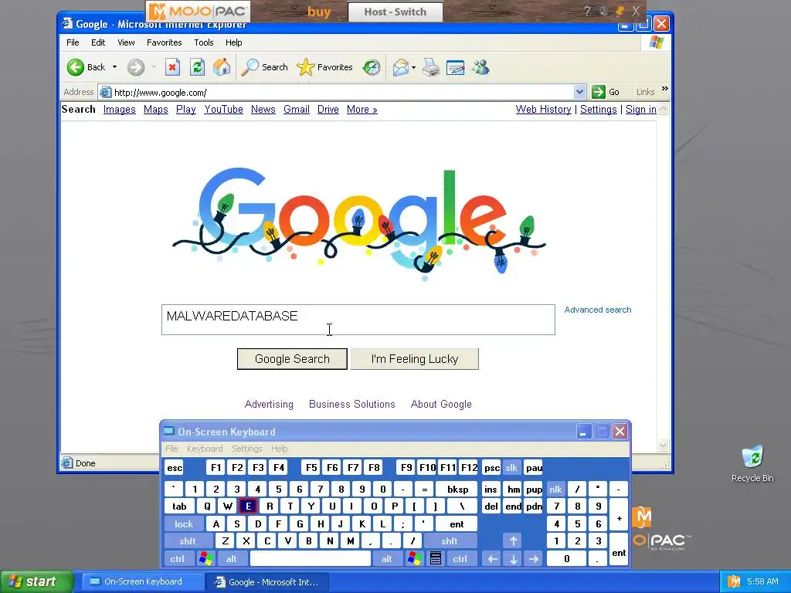Click the spacebar on On-Screen Keyboard

311,559
